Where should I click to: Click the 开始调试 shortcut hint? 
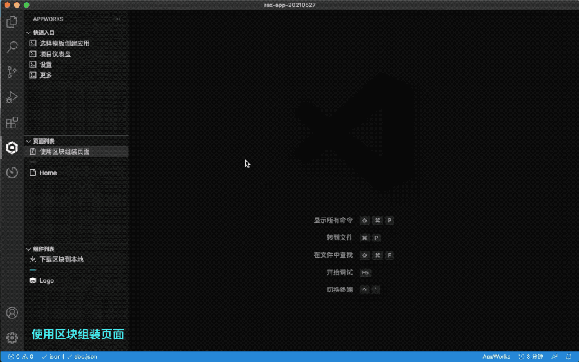click(340, 272)
